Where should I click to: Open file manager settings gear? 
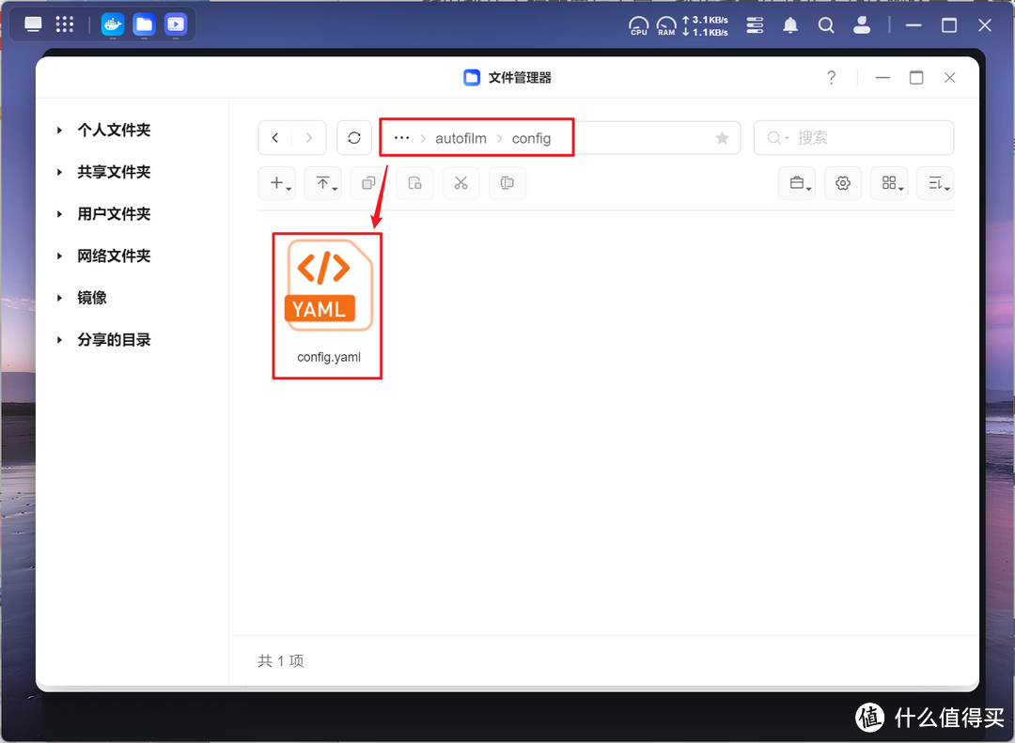(x=842, y=183)
